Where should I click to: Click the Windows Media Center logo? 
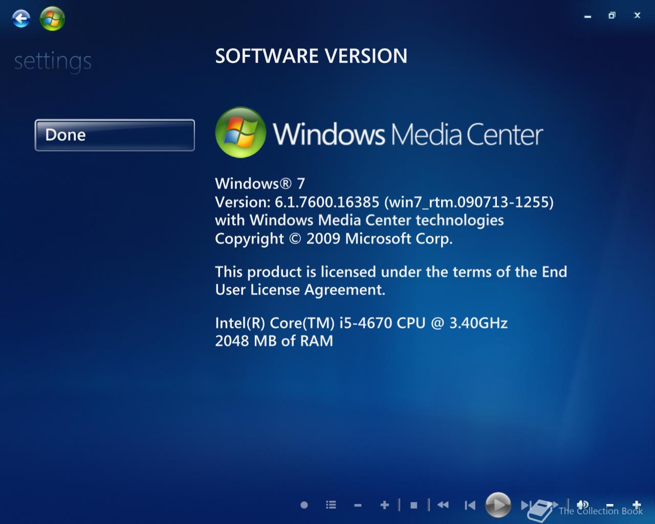coord(379,133)
